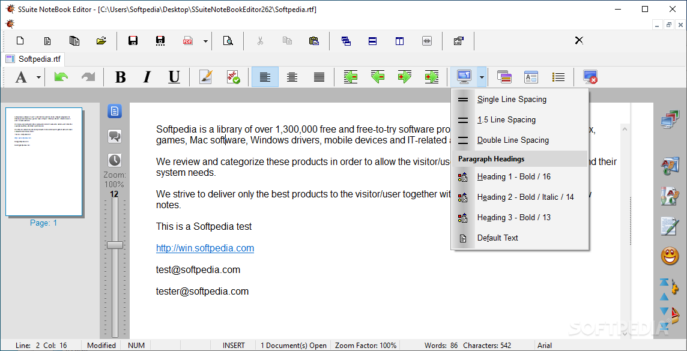Click the tabbed window overlay icon
Screen dimensions: 687x351
tap(504, 77)
